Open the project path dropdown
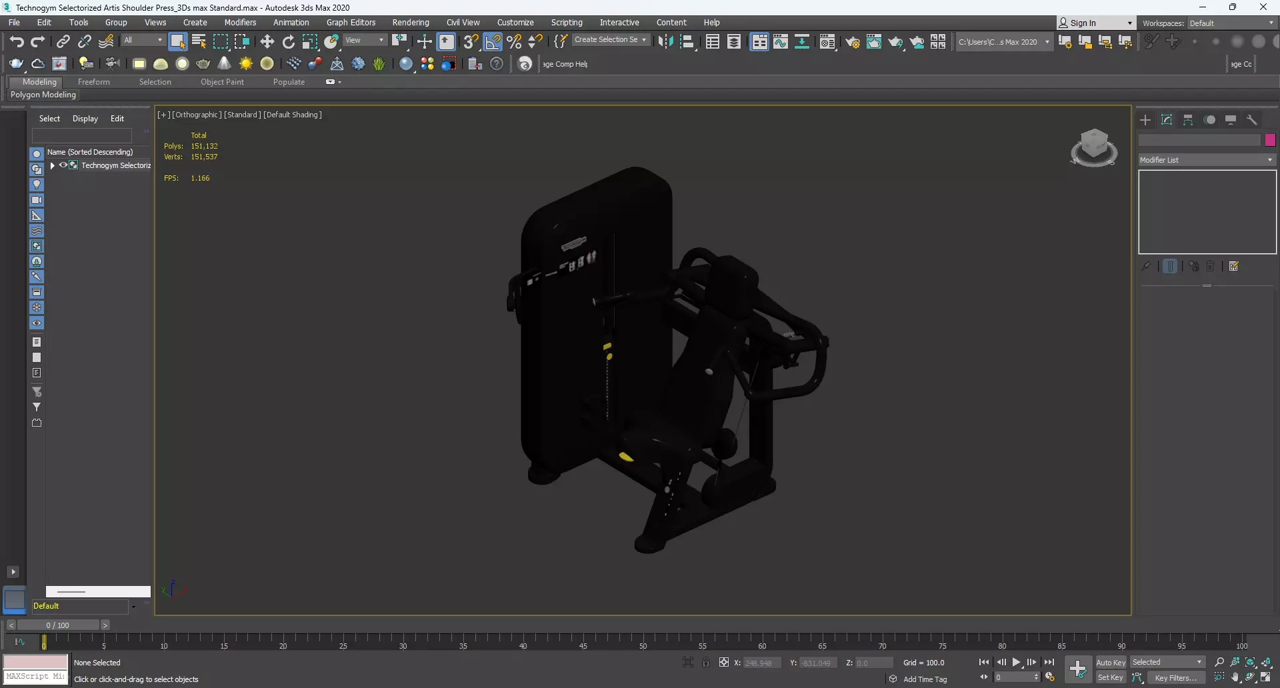Screen dimensions: 1280x688 click(1004, 42)
